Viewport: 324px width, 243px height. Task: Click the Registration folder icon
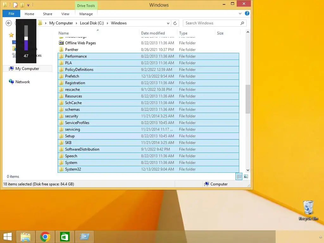[x=61, y=83]
